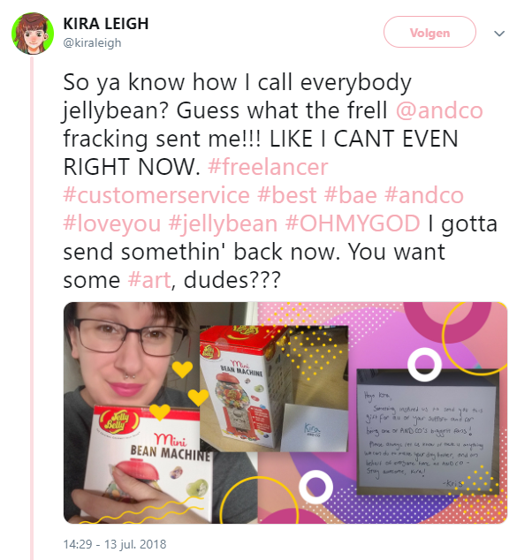Open the @kiraleigh handle link
Viewport: 532px width, 560px height.
tap(92, 43)
